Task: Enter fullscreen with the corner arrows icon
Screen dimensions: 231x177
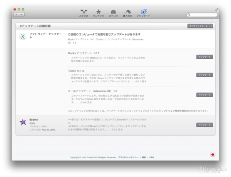Action: tap(217, 10)
